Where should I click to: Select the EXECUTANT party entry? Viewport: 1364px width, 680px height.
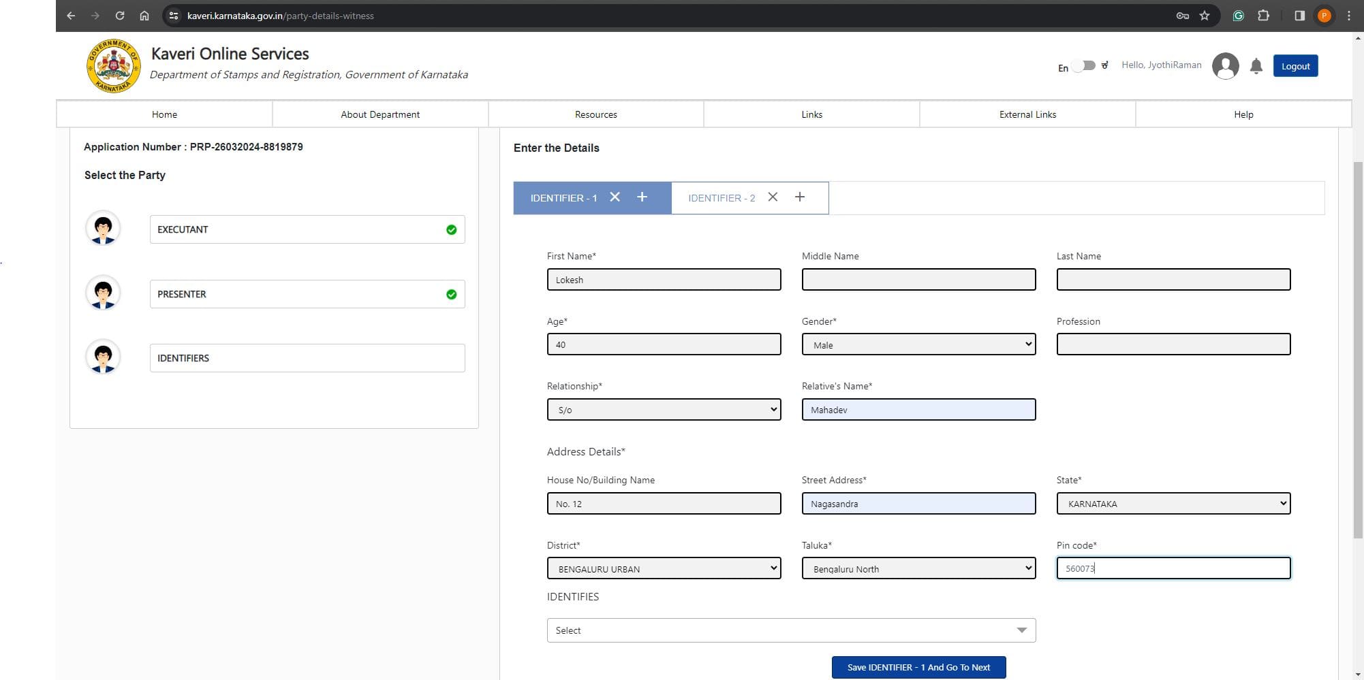pos(307,229)
